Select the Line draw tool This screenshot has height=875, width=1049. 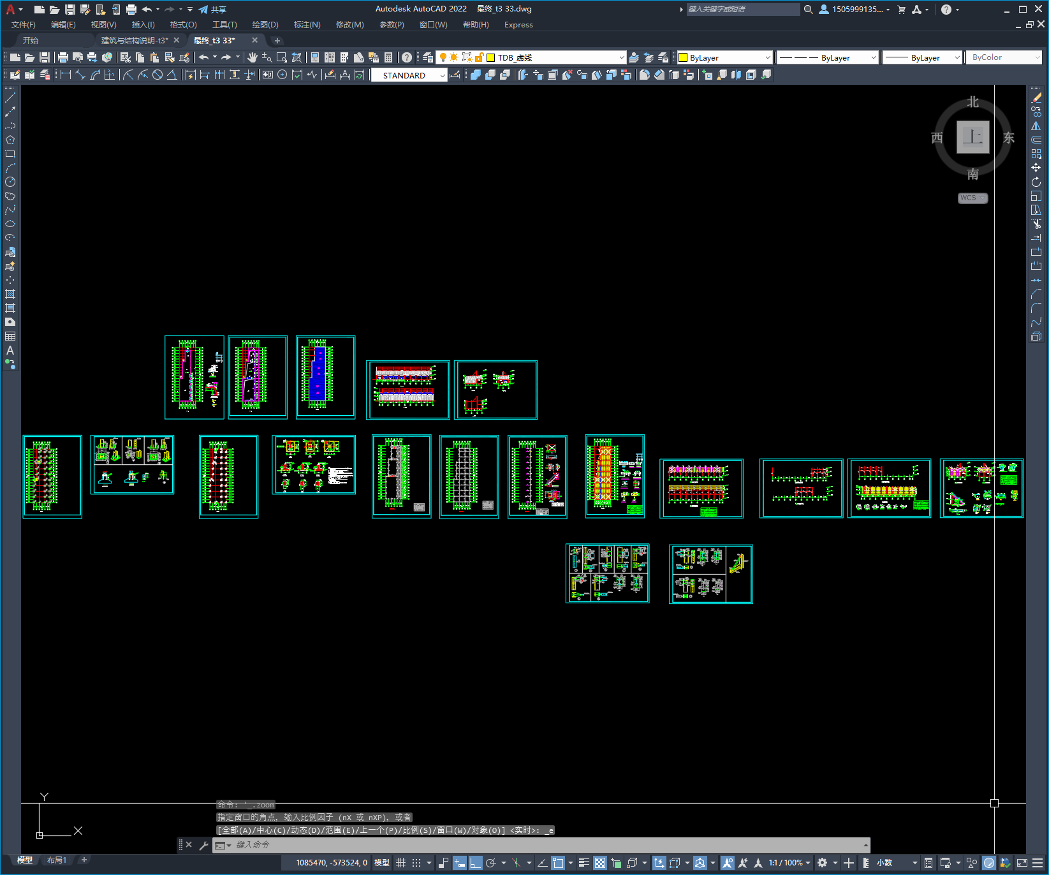[x=10, y=98]
